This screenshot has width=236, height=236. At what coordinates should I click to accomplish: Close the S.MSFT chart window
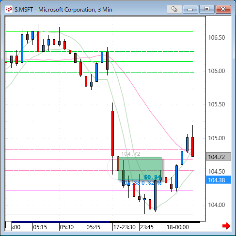click(223, 9)
